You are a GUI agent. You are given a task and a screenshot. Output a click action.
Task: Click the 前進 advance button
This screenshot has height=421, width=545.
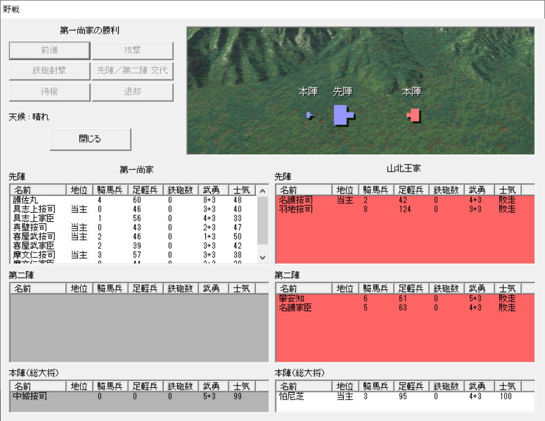[49, 51]
